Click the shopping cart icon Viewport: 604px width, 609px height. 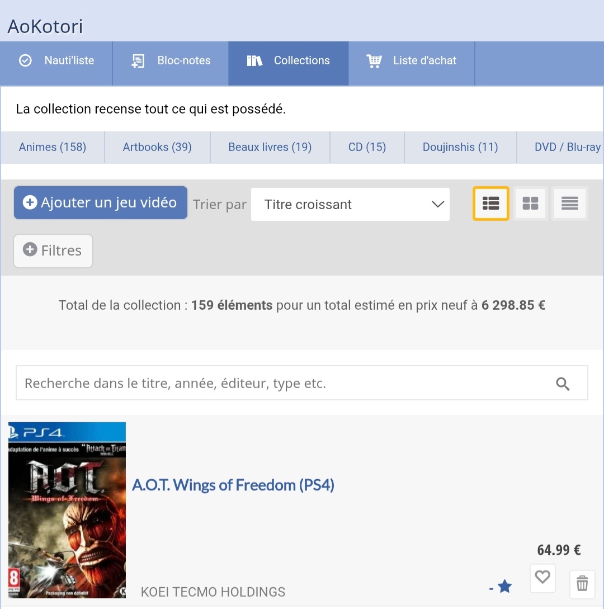click(374, 61)
